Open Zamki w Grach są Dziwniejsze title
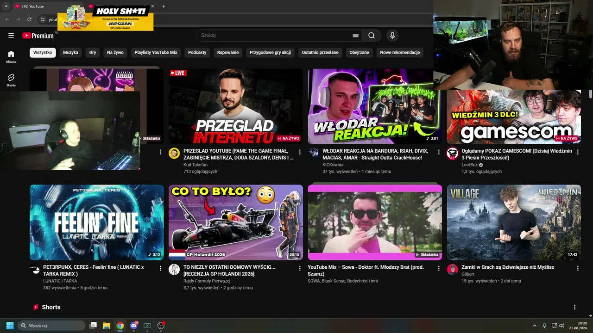 (x=508, y=267)
